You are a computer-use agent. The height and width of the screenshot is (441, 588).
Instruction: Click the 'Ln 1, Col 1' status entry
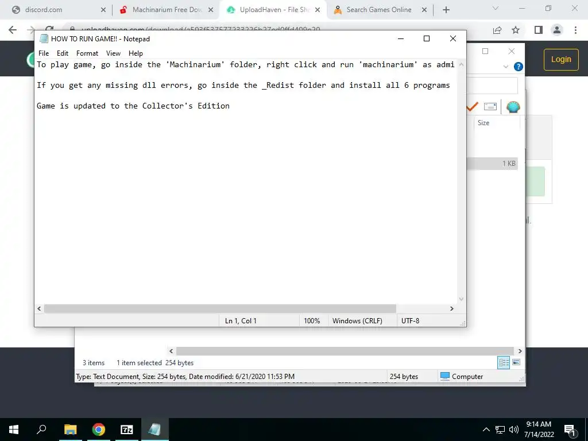[x=241, y=321]
